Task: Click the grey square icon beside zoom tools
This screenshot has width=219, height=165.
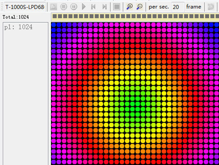Action: click(x=116, y=7)
